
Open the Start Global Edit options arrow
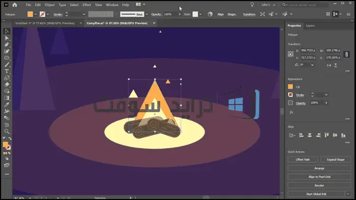tap(348, 194)
